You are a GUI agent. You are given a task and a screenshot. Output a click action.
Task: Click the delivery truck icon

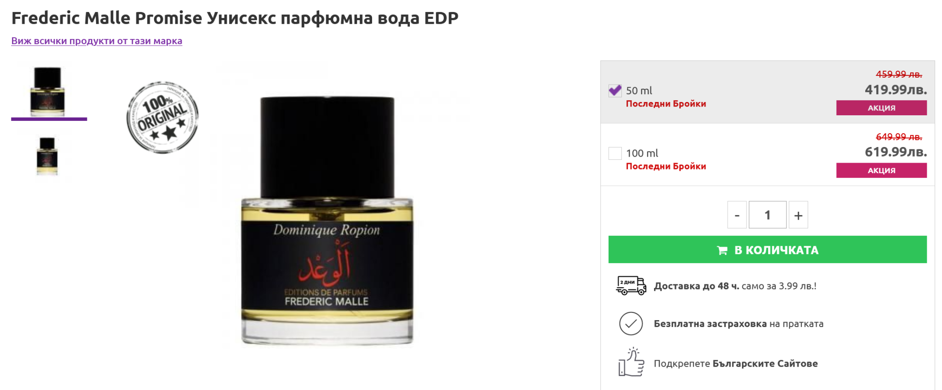click(631, 285)
